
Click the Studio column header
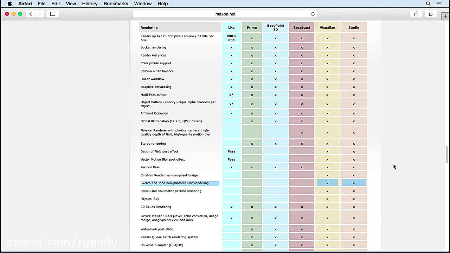[x=354, y=27]
